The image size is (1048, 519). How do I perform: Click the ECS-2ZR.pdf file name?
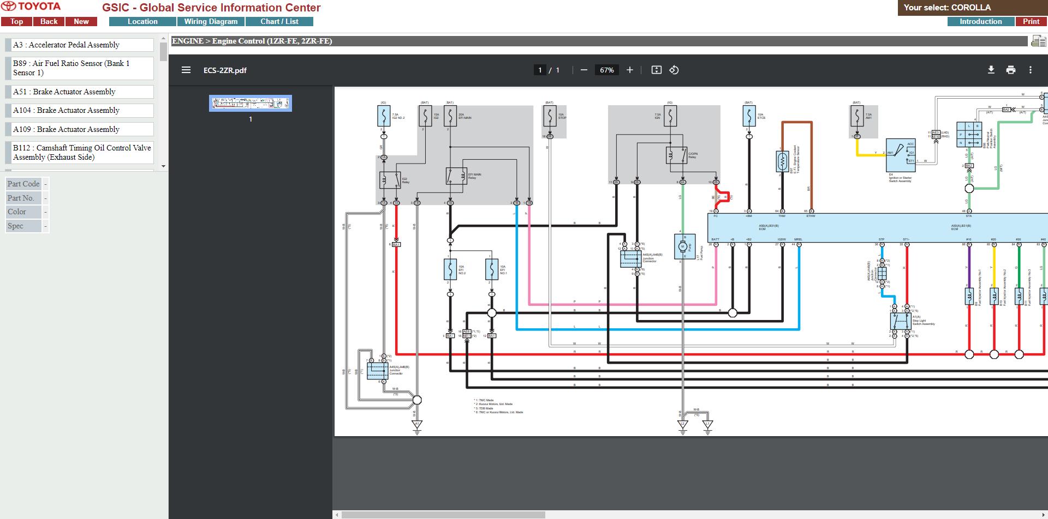(225, 70)
